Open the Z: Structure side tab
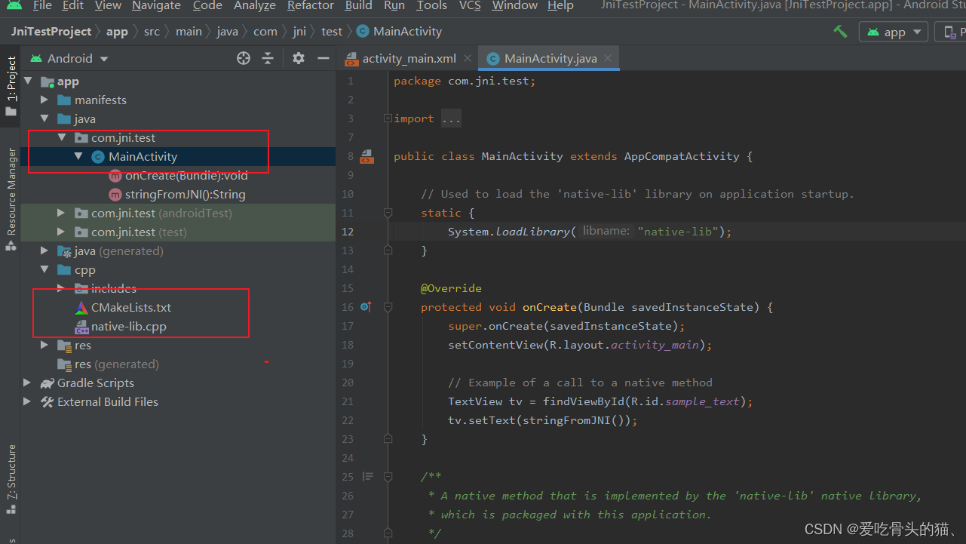Screen dimensions: 966x544 click(x=11, y=478)
